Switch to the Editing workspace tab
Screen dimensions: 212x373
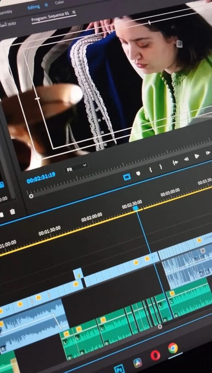[34, 7]
